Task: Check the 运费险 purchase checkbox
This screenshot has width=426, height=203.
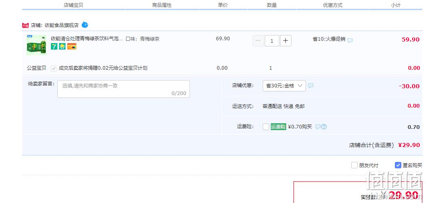Action: 266,126
